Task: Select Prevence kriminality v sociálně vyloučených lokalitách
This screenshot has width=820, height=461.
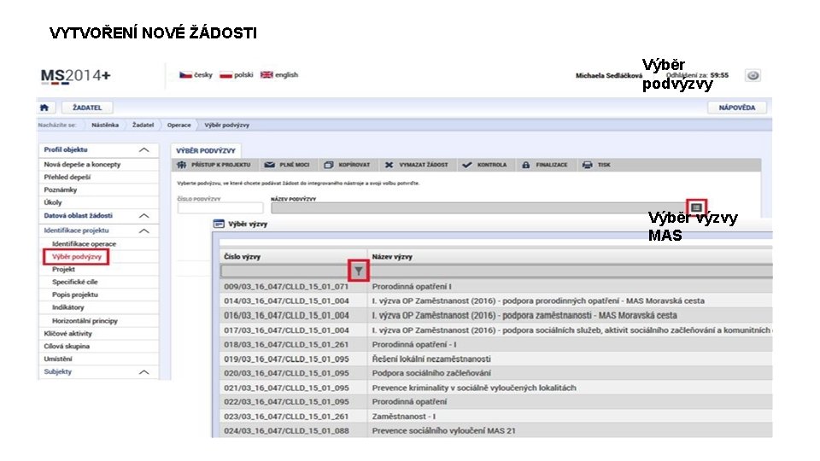Action: [495, 388]
